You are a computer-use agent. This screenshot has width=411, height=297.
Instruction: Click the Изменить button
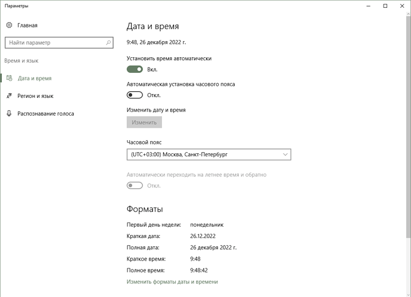[x=144, y=122]
